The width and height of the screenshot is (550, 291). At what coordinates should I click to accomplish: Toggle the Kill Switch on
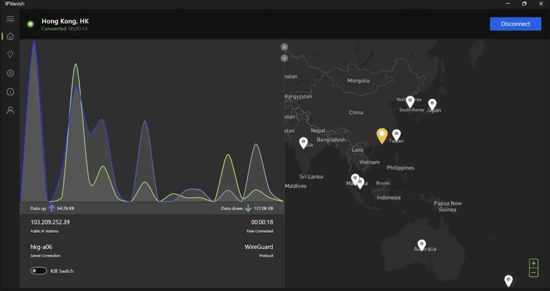coord(38,271)
